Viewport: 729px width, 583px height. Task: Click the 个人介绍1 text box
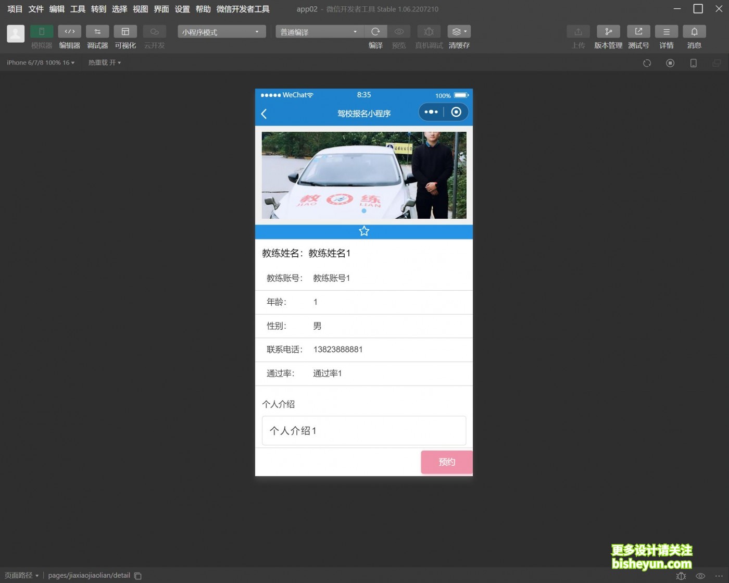coord(364,430)
